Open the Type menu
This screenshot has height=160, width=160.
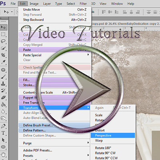pos(58,4)
